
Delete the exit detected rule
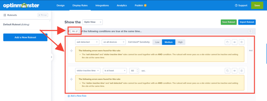(242, 42)
